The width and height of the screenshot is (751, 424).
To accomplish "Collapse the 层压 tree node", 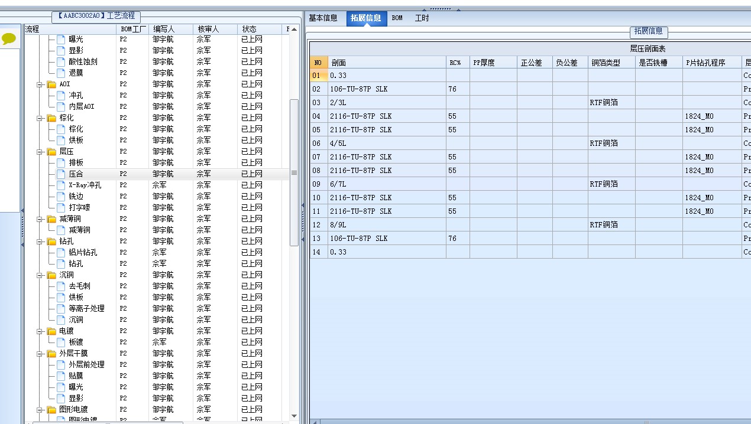I will pyautogui.click(x=40, y=152).
